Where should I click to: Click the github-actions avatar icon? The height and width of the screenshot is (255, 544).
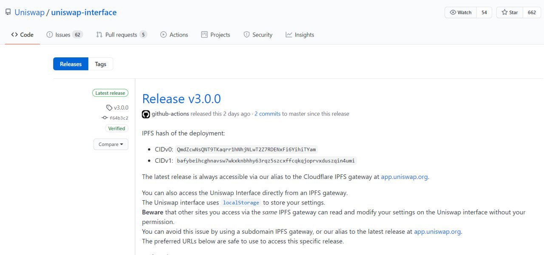(x=146, y=114)
